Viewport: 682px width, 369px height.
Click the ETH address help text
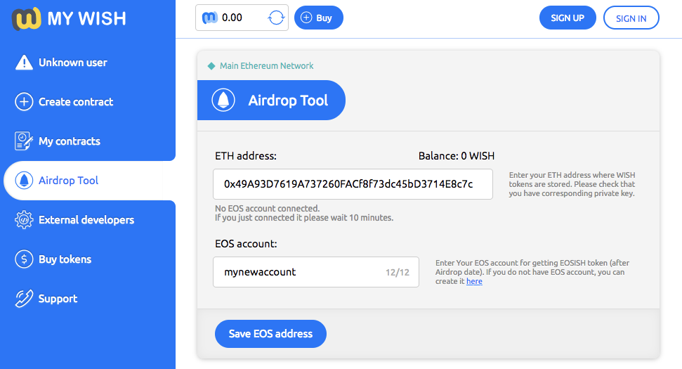click(x=572, y=184)
